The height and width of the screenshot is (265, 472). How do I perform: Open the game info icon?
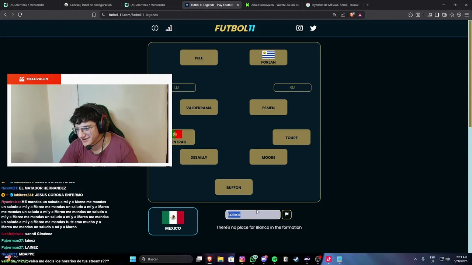point(155,28)
